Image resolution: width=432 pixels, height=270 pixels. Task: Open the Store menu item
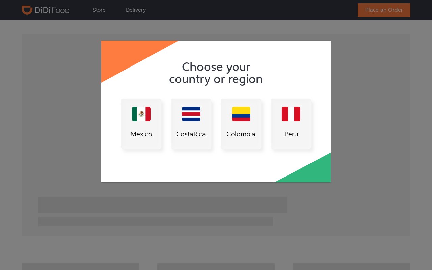point(99,10)
